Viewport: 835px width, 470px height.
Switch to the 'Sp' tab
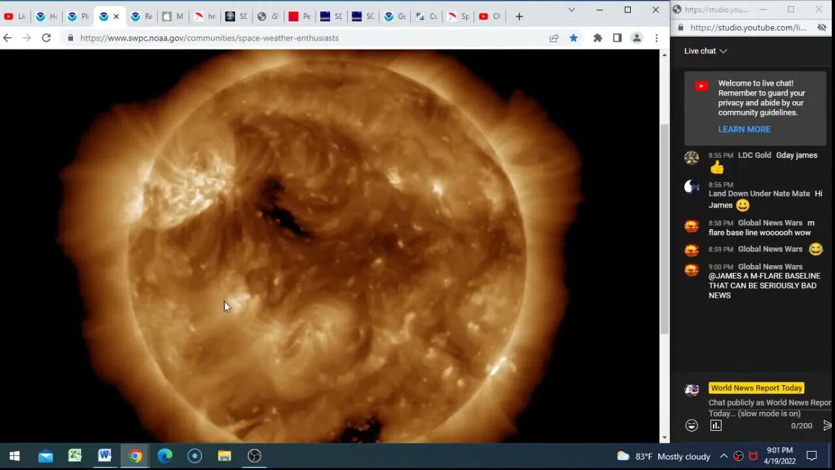pos(458,16)
